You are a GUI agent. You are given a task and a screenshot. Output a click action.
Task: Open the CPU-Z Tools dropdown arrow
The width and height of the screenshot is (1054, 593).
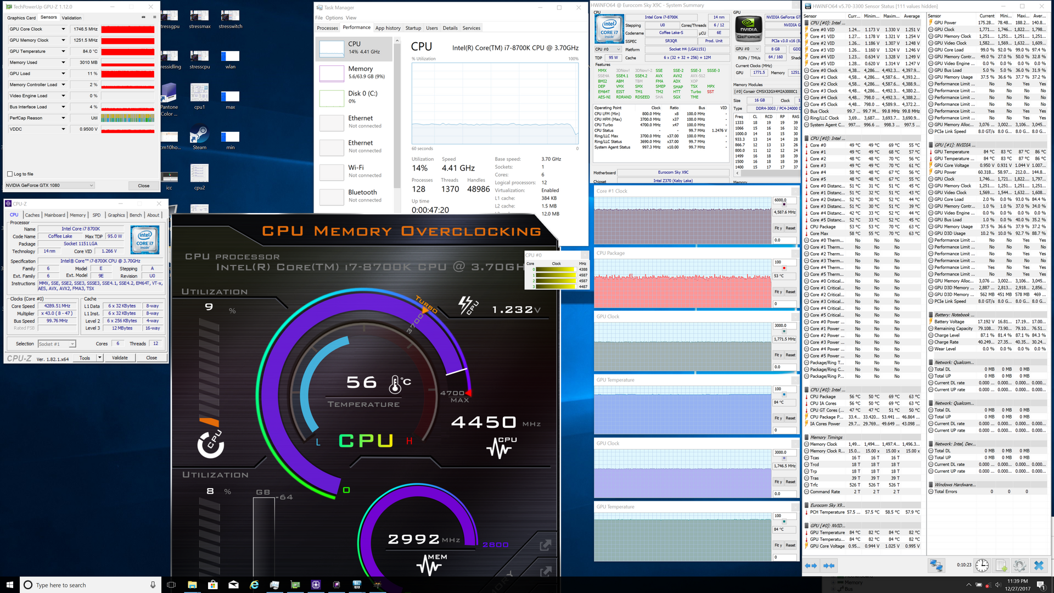click(99, 358)
